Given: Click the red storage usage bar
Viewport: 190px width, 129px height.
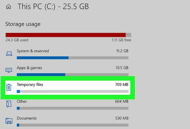Looking at the screenshot, I should pos(68,35).
